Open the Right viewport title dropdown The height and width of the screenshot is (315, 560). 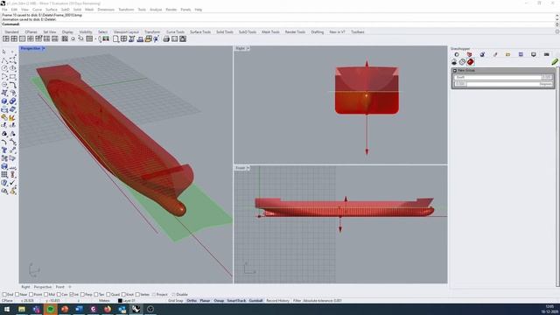(248, 48)
